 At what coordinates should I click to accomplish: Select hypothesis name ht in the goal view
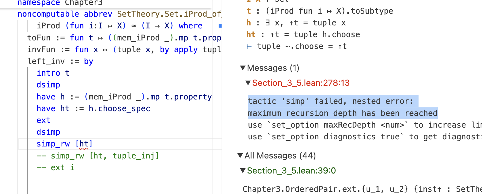251,34
